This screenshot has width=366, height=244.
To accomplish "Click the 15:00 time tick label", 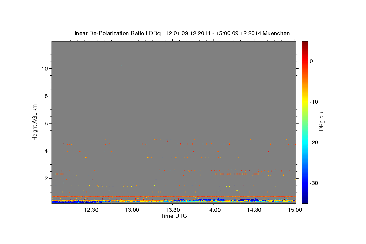I will (295, 210).
